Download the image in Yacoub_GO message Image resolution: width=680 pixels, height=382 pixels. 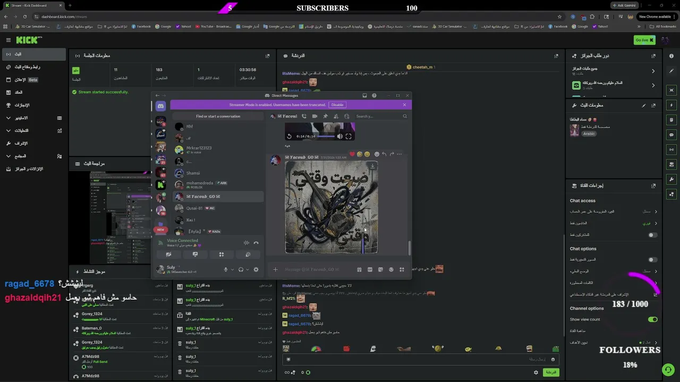(372, 167)
